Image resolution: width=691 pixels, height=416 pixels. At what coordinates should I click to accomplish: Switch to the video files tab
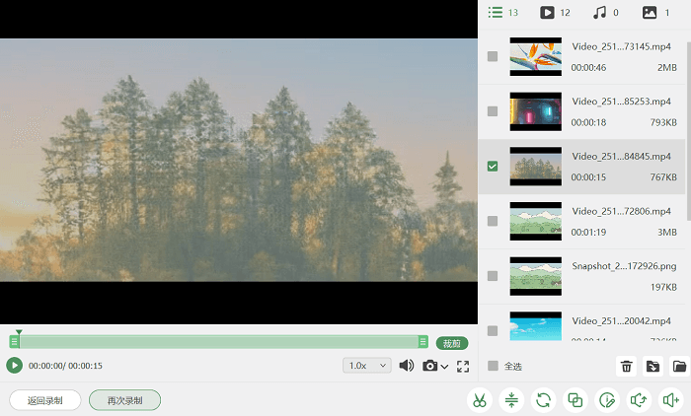tap(555, 13)
